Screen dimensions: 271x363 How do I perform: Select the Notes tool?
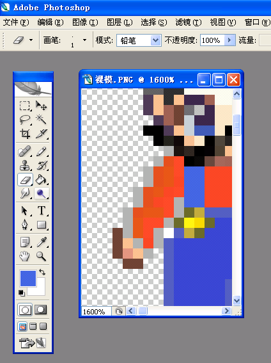[x=25, y=243]
